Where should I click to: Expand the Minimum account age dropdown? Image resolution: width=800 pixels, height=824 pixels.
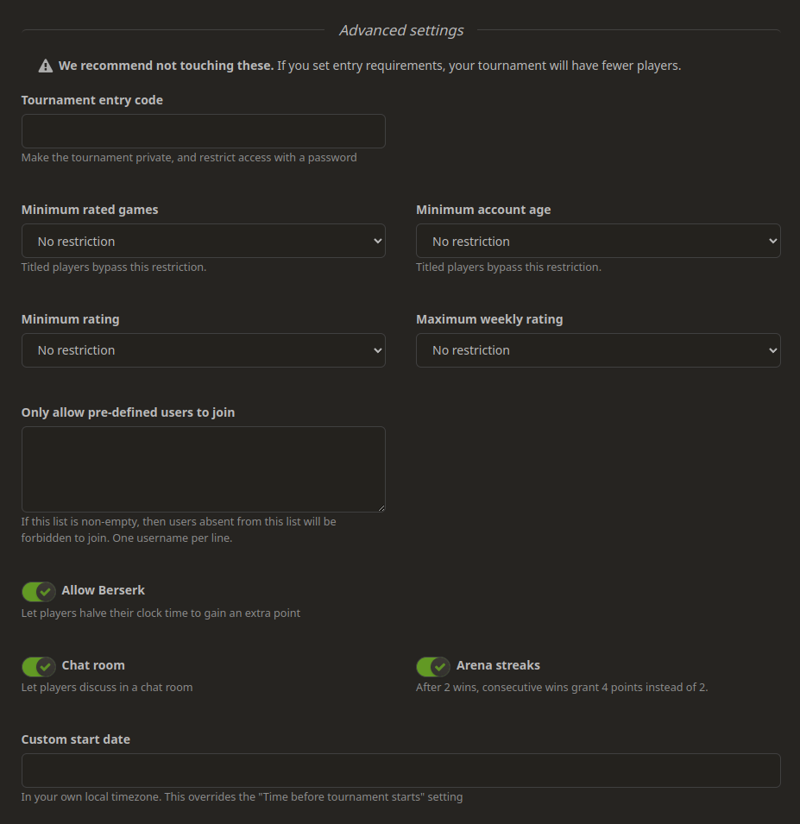pos(598,242)
